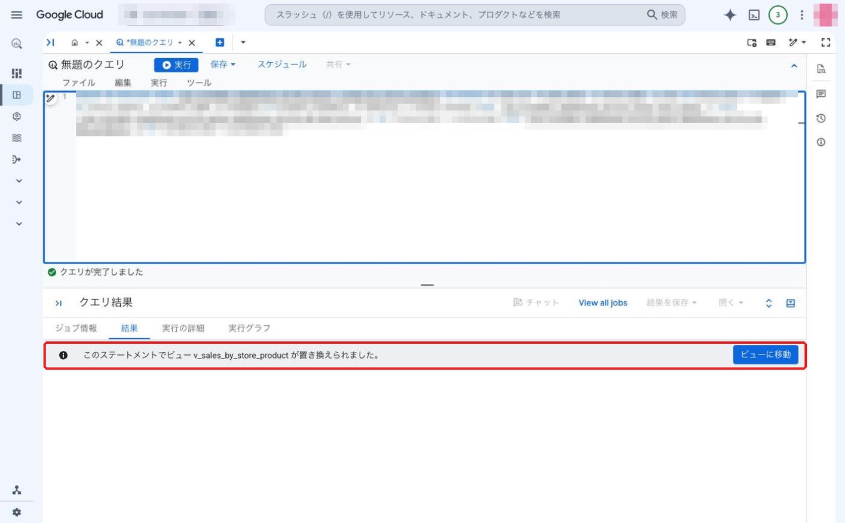Screen dimensions: 845x523
Task: Open the settings gear in left sidebar
Action: [17, 512]
